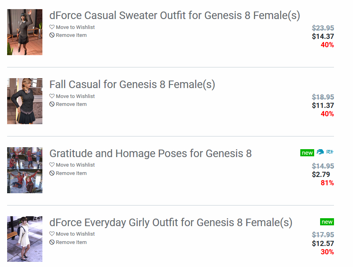Click remove icon for Gratitude and Homage Poses
The width and height of the screenshot is (353, 267).
pos(52,173)
